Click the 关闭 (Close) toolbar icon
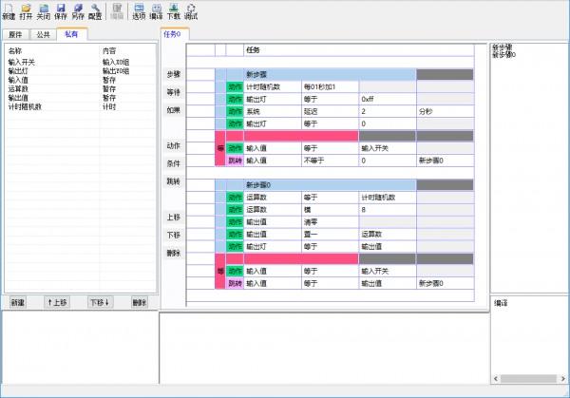This screenshot has width=570, height=398. [x=44, y=11]
